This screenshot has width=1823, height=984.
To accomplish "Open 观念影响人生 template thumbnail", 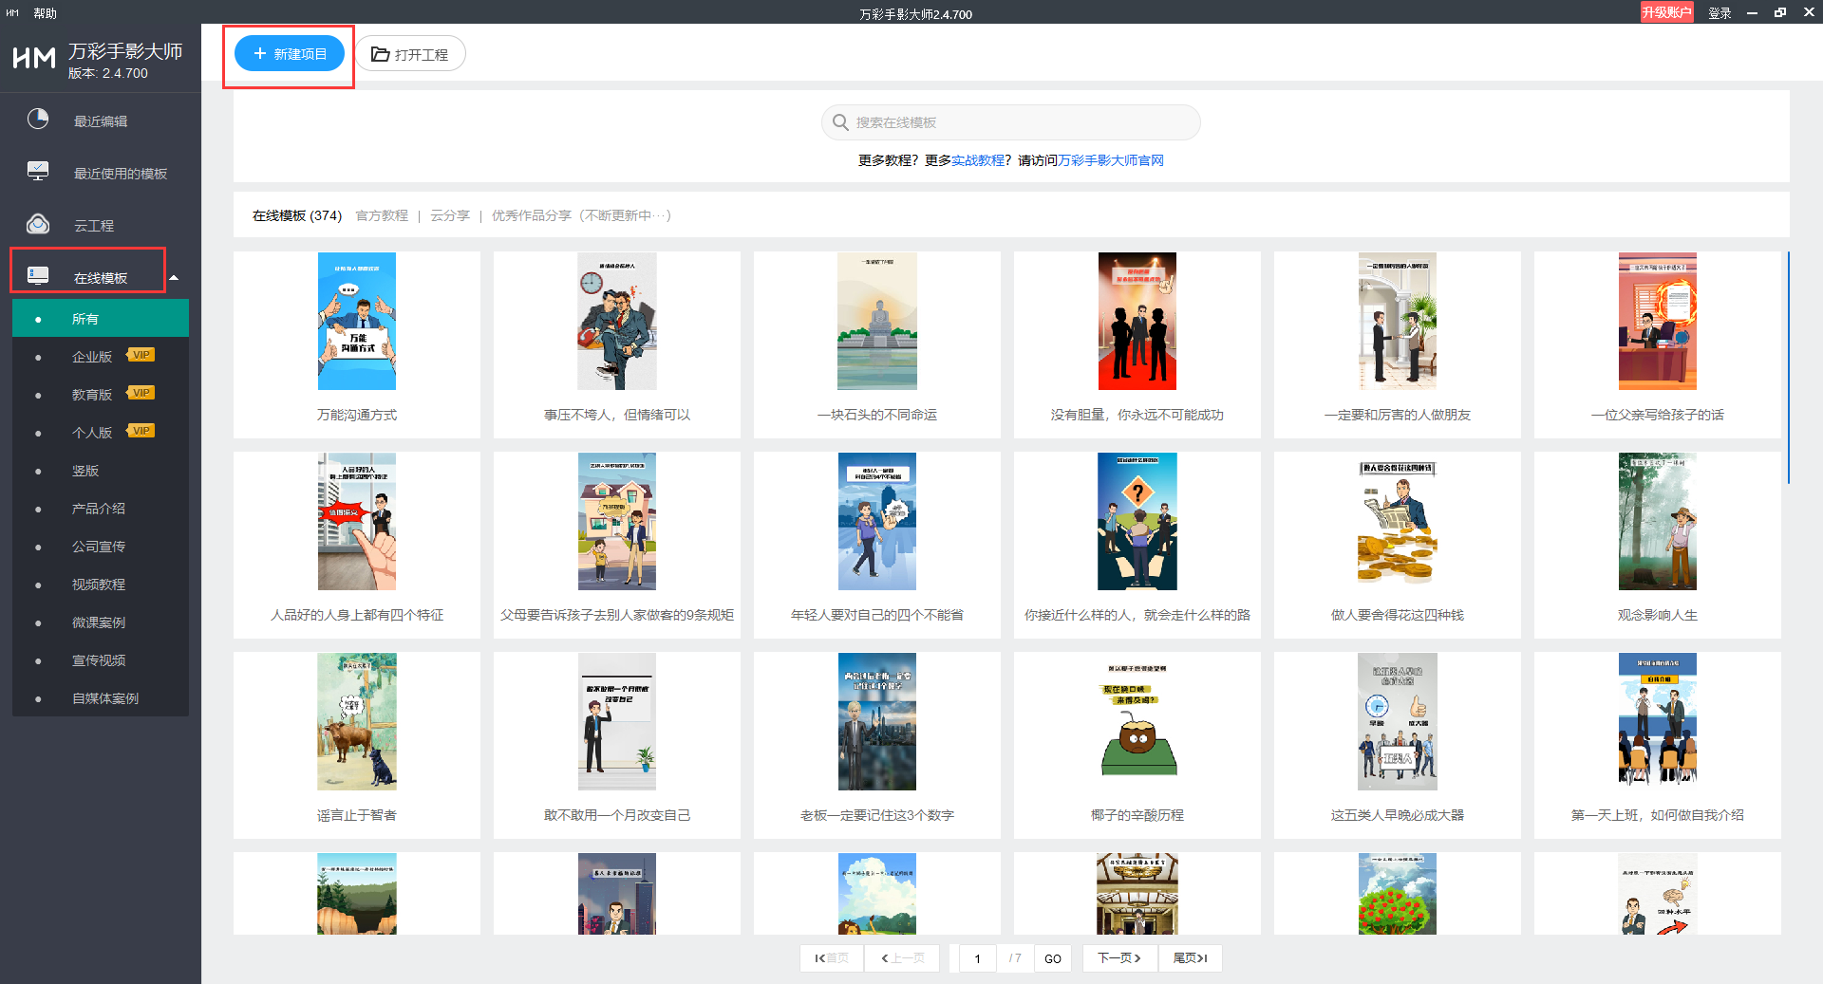I will pos(1658,521).
